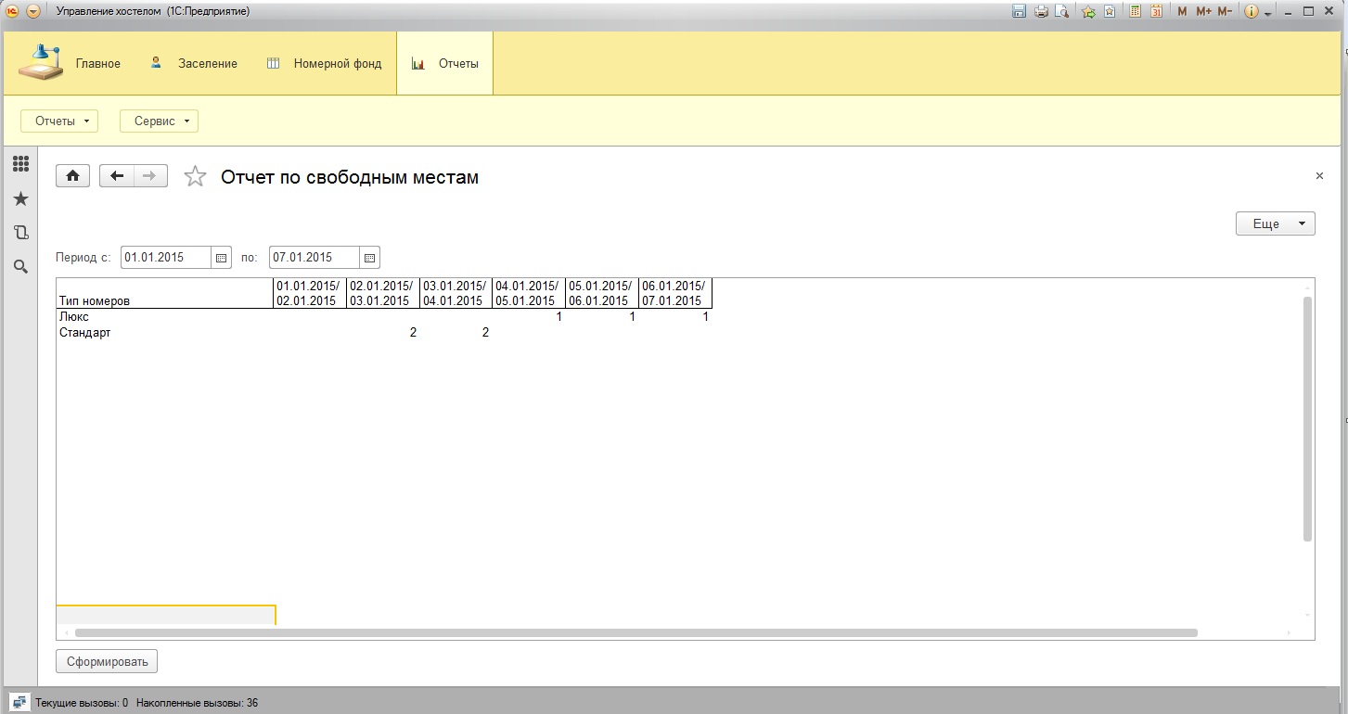Click Текущие вызовы status text

click(82, 703)
